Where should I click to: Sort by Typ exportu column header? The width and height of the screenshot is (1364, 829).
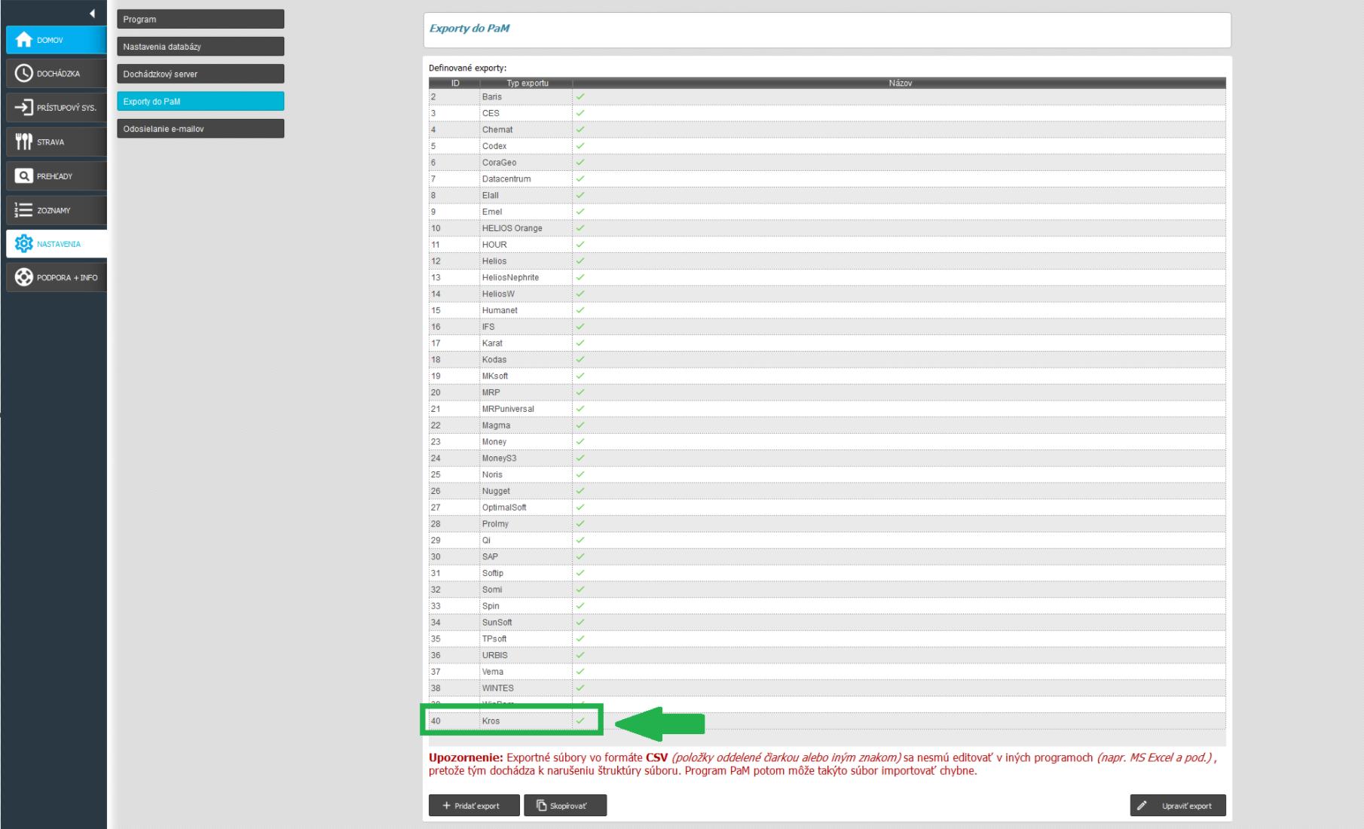(x=527, y=84)
